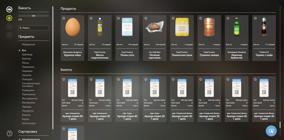Select the sunflower oil bottle image
This screenshot has height=140, width=284.
point(100,27)
